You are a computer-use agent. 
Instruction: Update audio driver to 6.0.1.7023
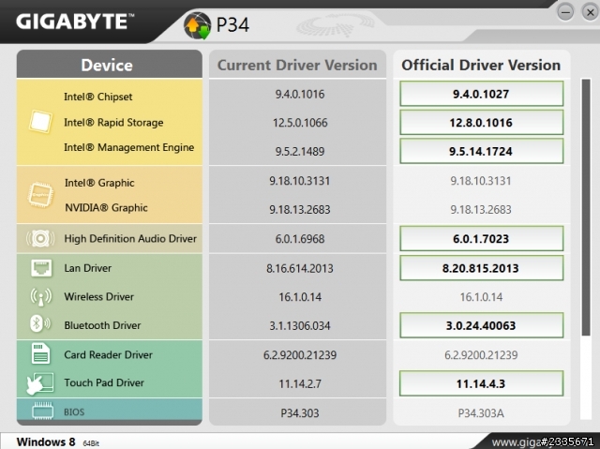point(481,239)
